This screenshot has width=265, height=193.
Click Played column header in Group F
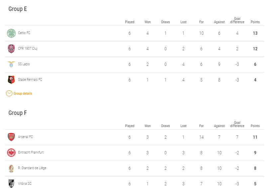click(130, 126)
